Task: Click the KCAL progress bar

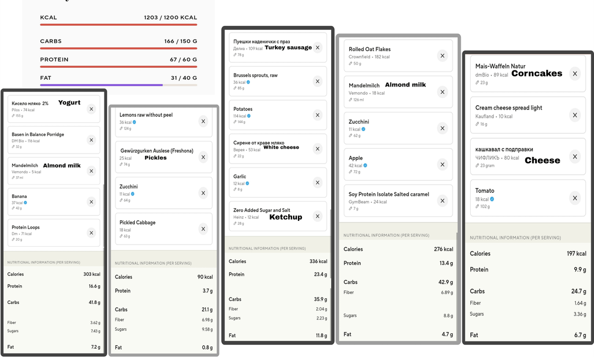Action: 118,24
